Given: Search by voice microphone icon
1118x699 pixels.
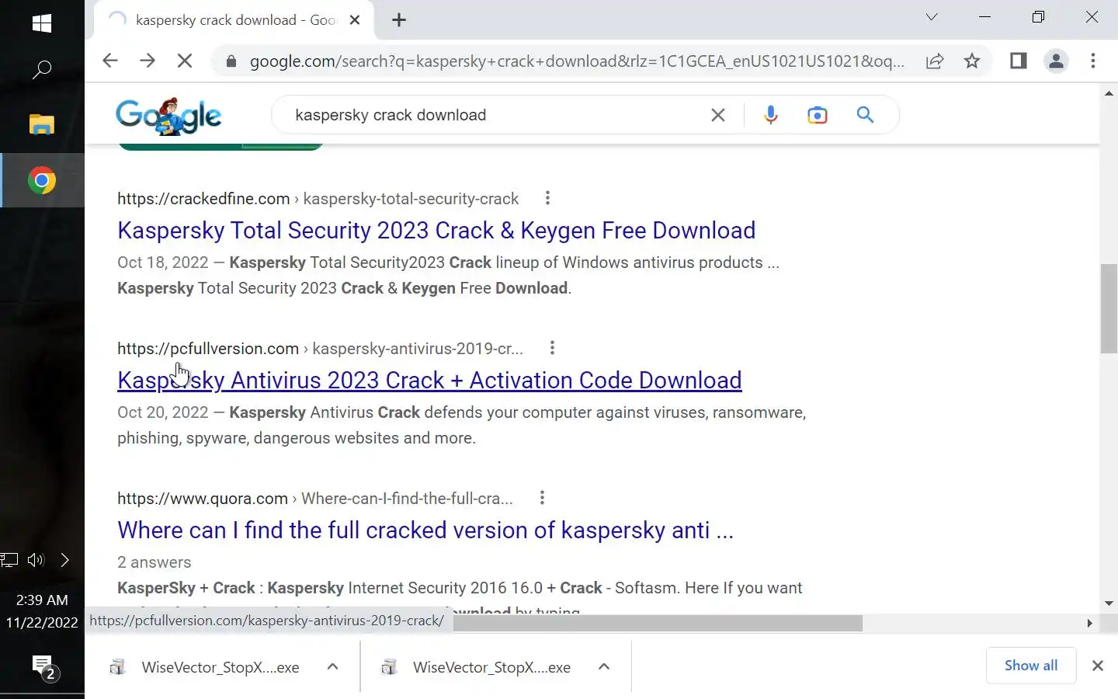Looking at the screenshot, I should pyautogui.click(x=770, y=115).
